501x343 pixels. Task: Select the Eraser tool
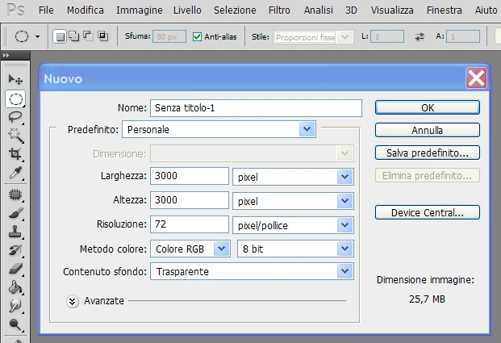click(x=15, y=269)
